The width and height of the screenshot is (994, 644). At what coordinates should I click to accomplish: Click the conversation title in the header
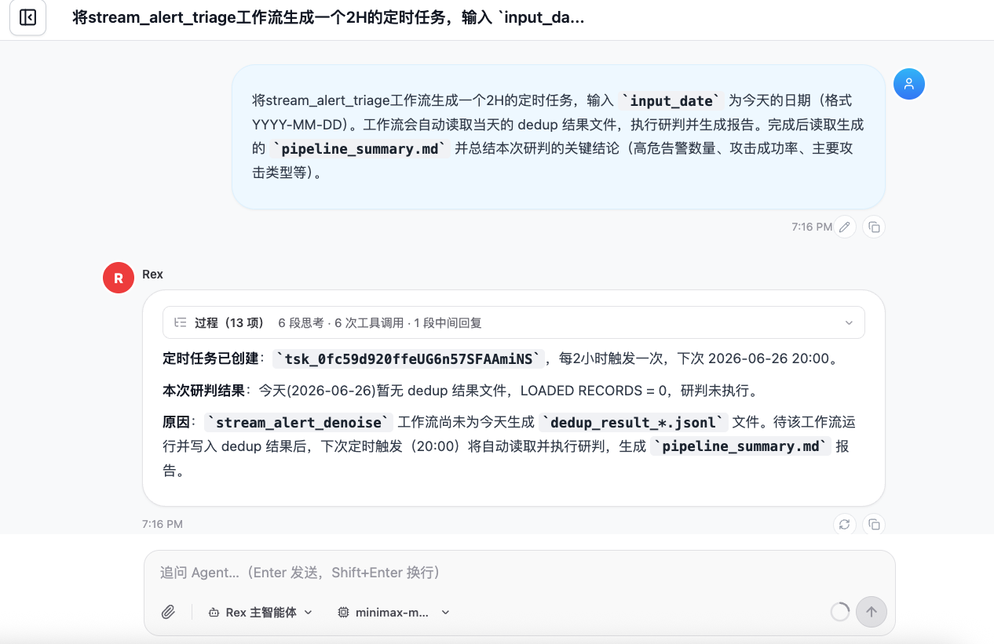(x=328, y=17)
